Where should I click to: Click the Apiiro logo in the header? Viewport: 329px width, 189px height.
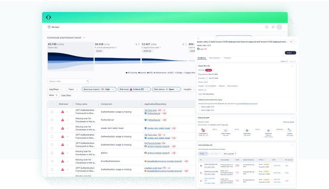[48, 17]
